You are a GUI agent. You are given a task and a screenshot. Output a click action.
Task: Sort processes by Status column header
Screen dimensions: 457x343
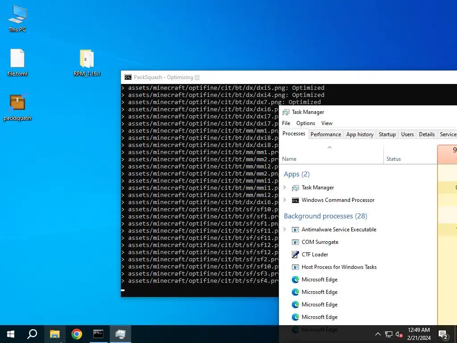pyautogui.click(x=411, y=155)
